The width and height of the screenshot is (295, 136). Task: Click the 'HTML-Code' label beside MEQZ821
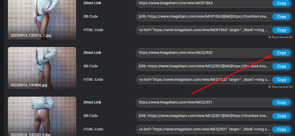pyautogui.click(x=93, y=129)
